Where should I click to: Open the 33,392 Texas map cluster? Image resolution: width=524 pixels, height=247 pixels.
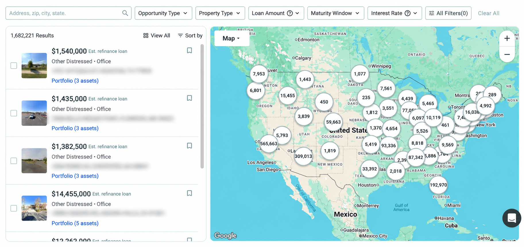370,169
